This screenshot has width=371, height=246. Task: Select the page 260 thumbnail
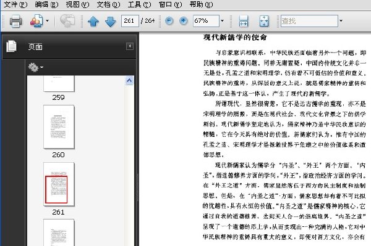[59, 127]
